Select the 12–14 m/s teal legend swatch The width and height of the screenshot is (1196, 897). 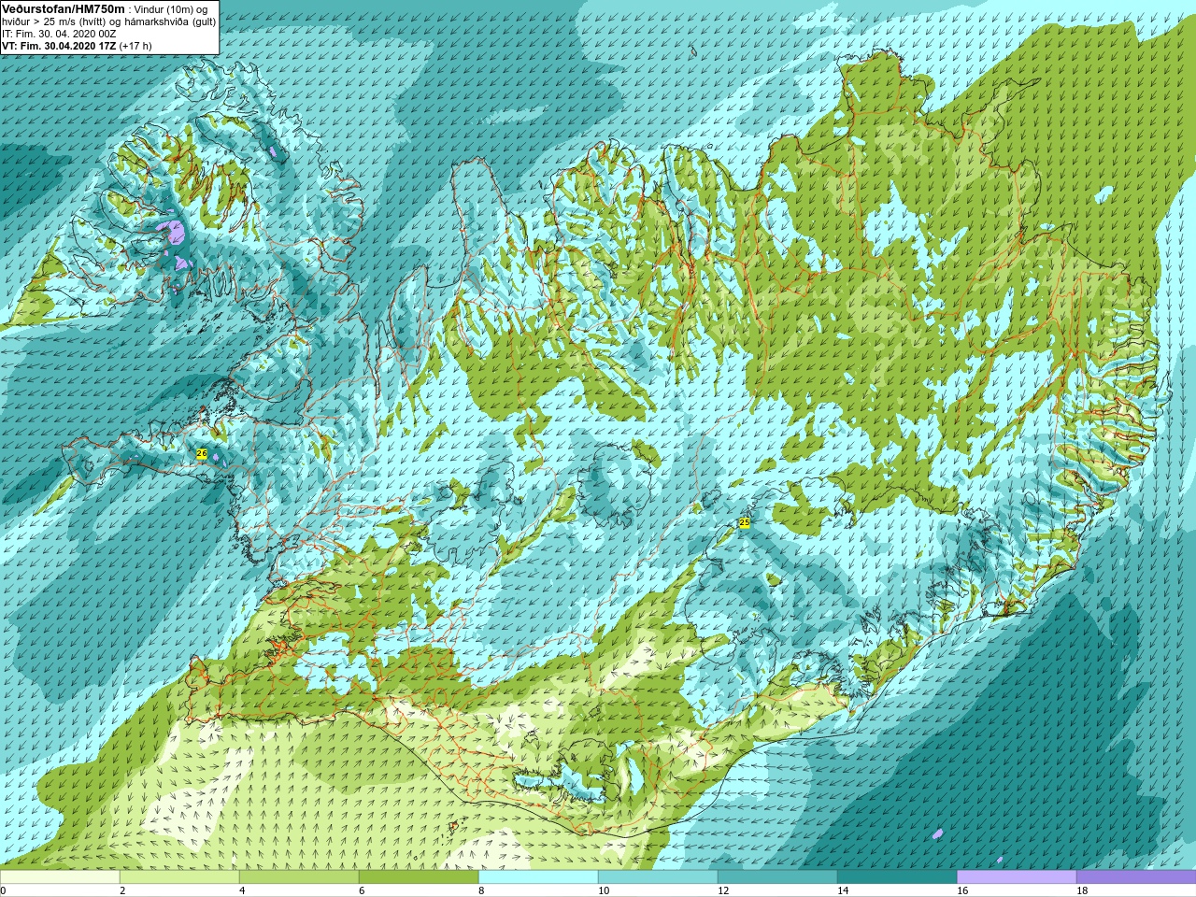777,877
